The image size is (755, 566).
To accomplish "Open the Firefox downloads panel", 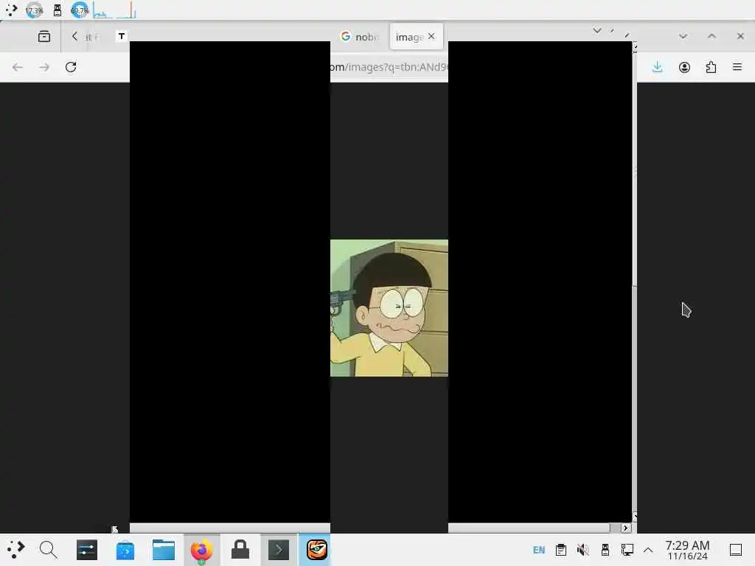I will point(657,67).
